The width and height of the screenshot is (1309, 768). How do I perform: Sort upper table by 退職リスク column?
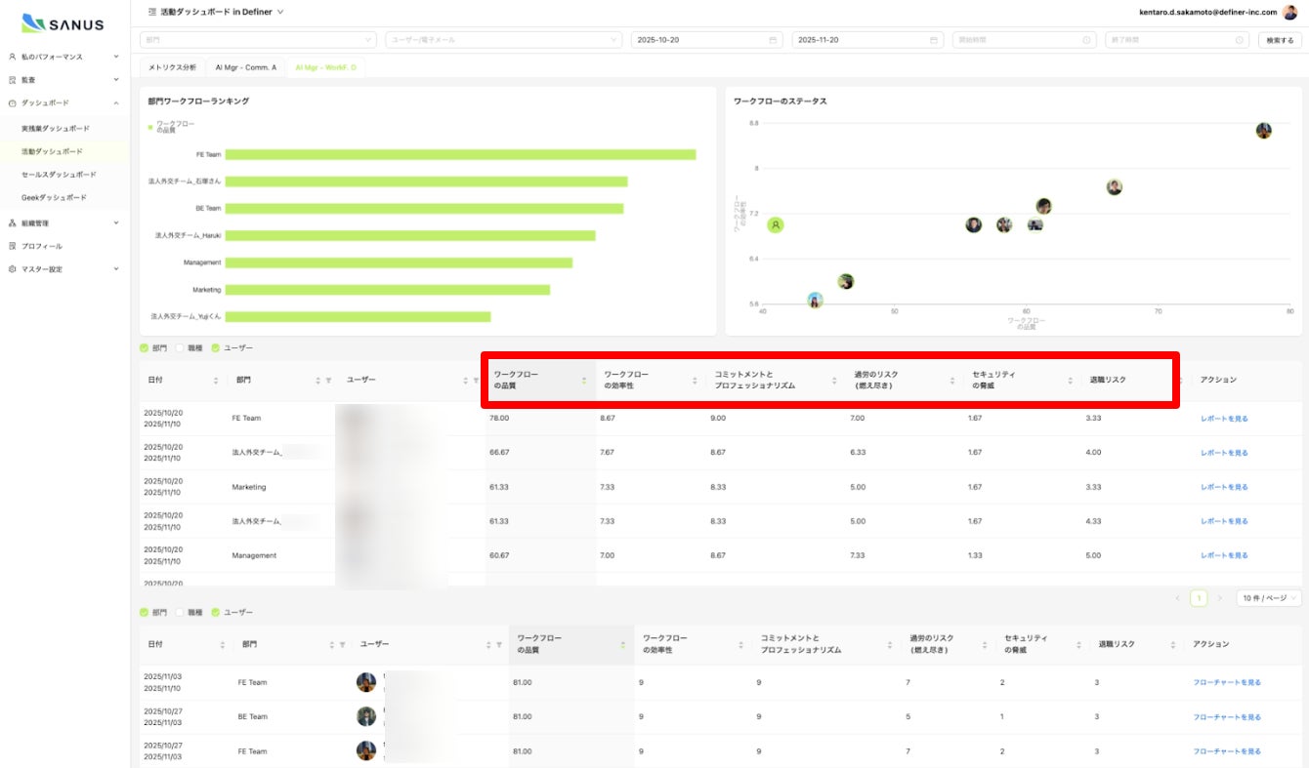tap(1179, 381)
